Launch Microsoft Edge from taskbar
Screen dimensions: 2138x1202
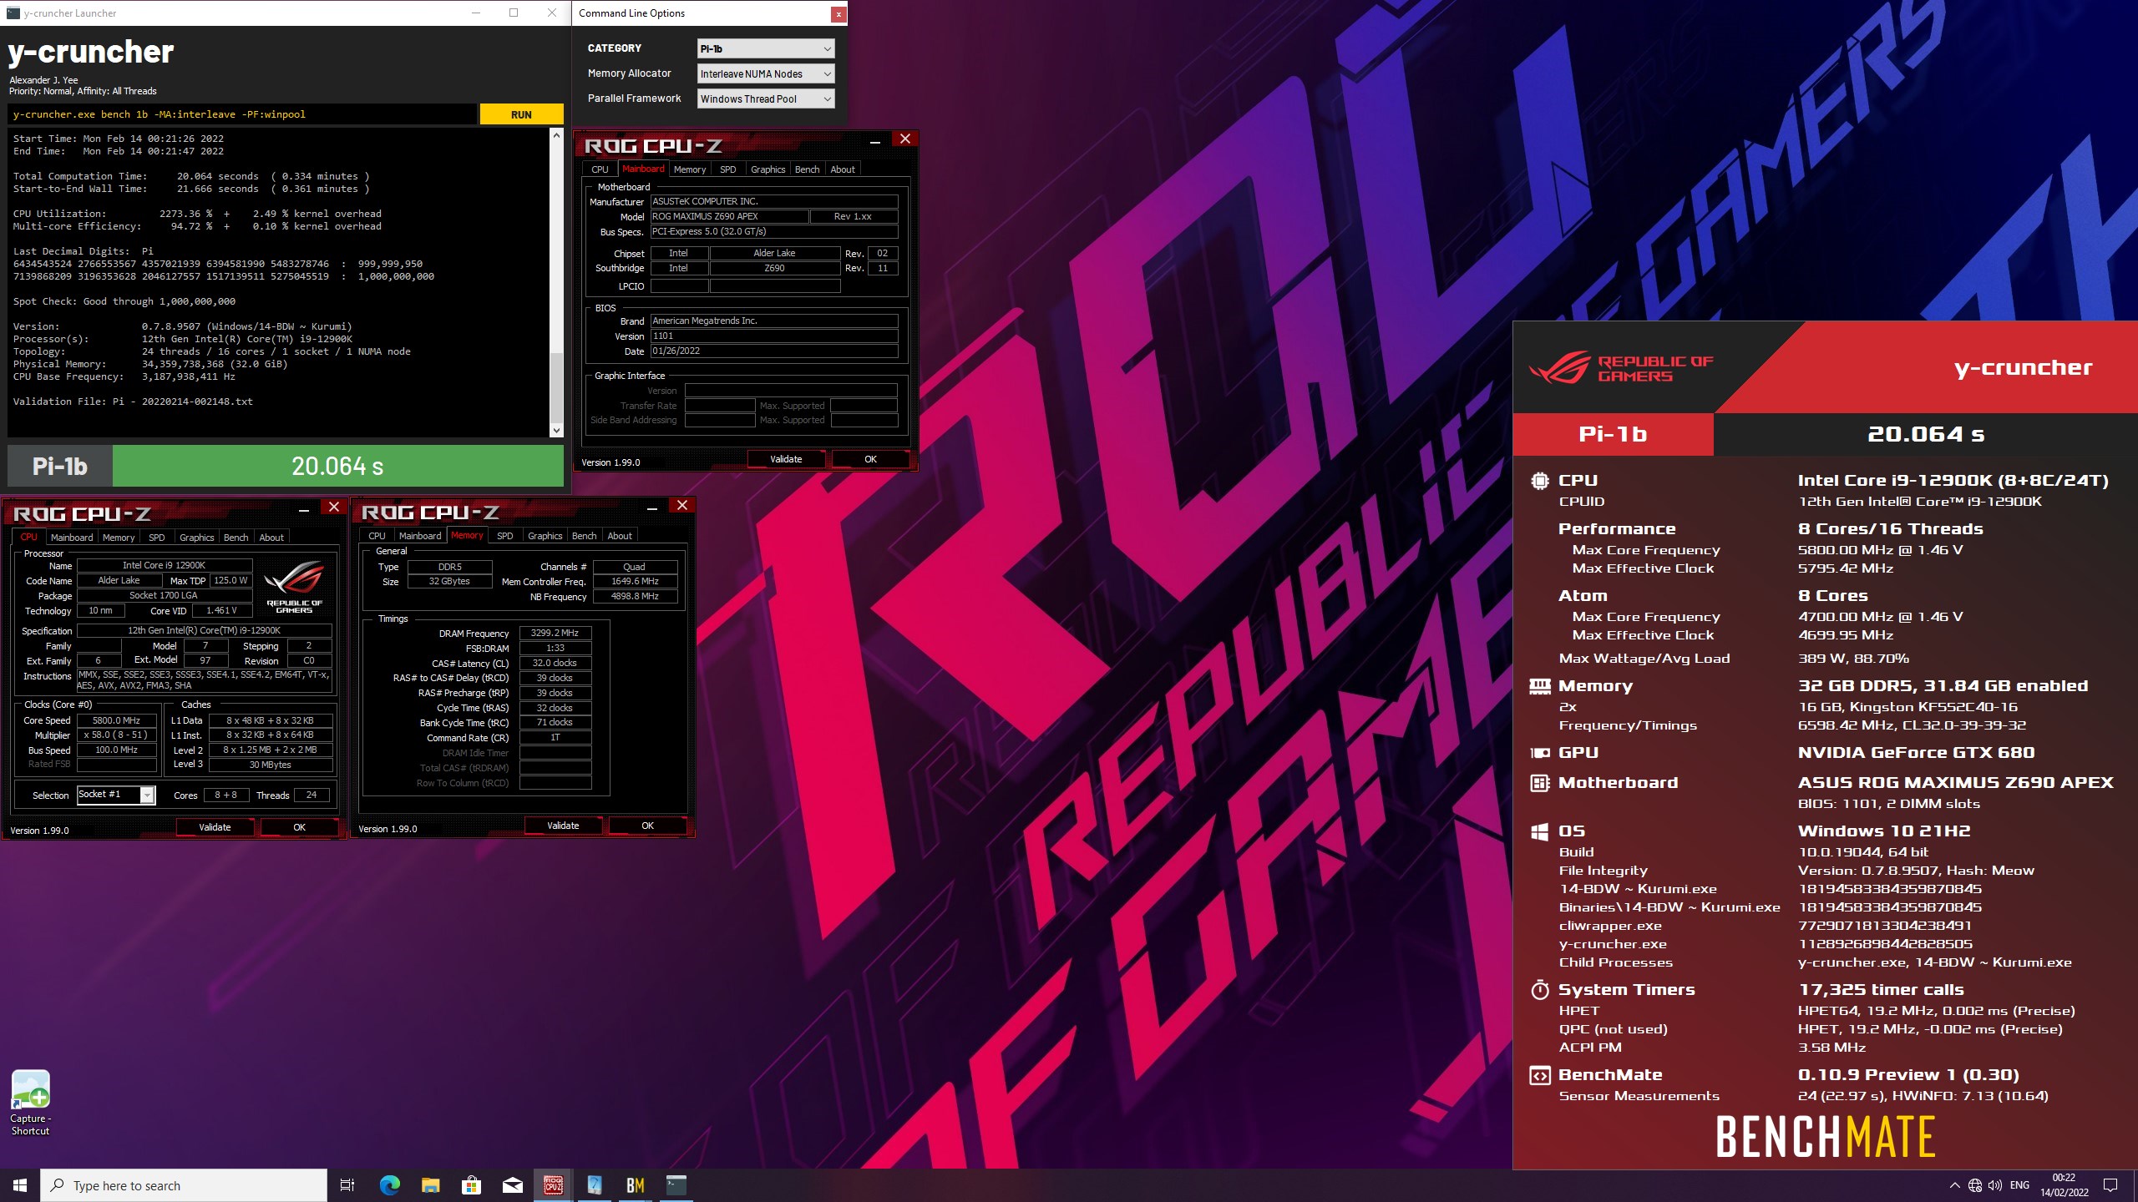(x=389, y=1185)
